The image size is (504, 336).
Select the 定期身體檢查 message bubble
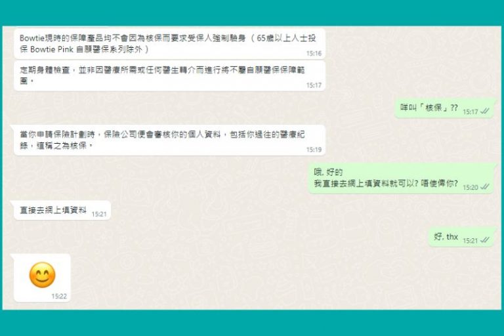169,76
